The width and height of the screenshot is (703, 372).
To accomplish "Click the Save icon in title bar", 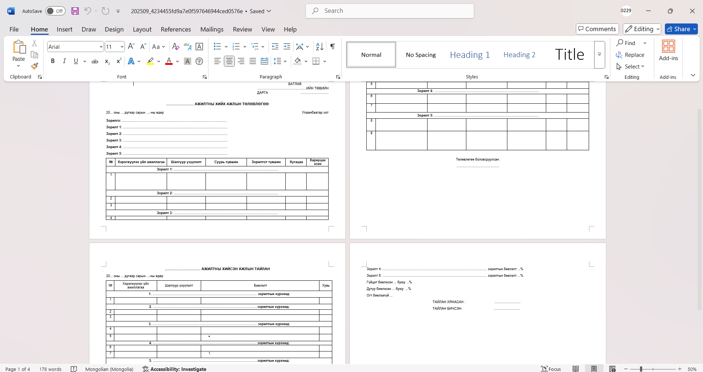I will [x=75, y=11].
